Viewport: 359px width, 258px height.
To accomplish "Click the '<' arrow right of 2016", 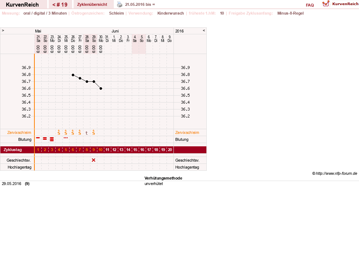I will (x=204, y=30).
